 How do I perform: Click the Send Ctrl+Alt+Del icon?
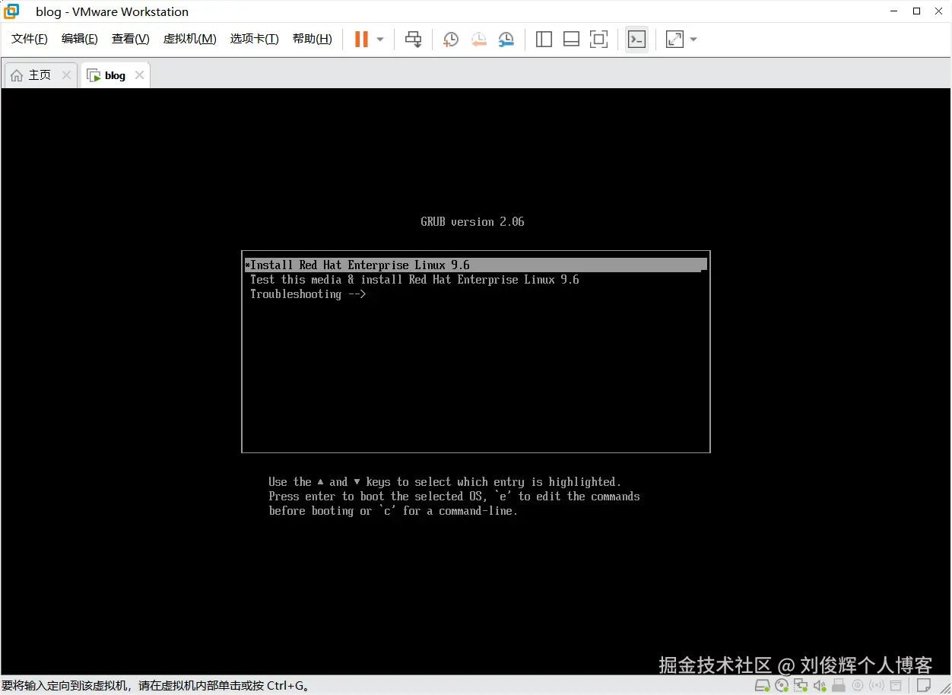pos(413,40)
